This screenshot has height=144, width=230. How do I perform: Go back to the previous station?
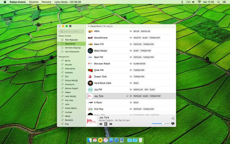(x=101, y=124)
